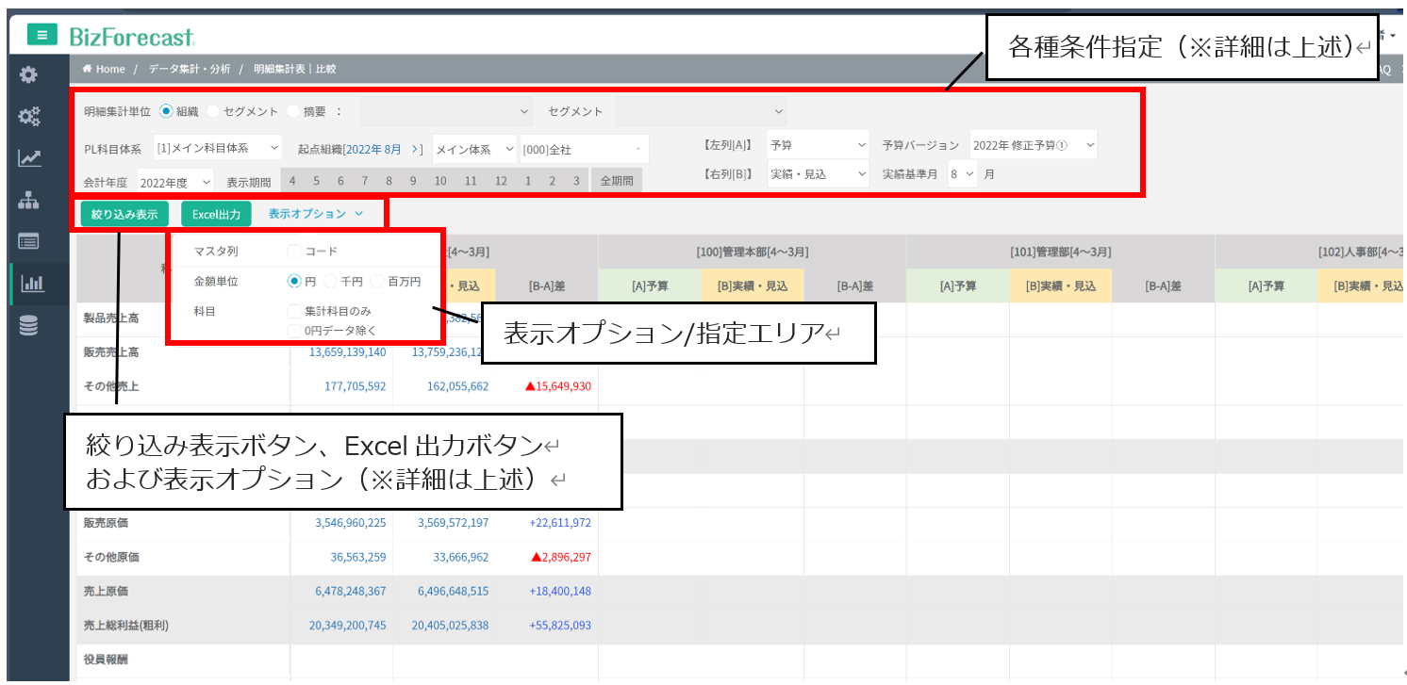Collapse the 表示オプション menu
1407x685 pixels.
point(315,214)
